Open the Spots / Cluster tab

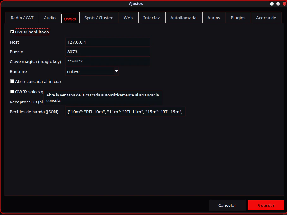coord(99,18)
